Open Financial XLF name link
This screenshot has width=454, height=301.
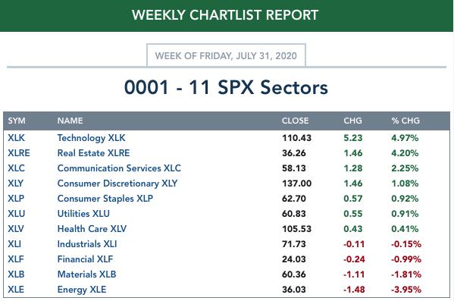coord(85,259)
